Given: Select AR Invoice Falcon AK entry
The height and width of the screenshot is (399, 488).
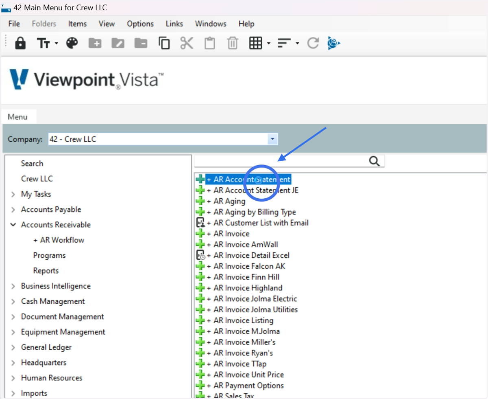Looking at the screenshot, I should point(246,266).
